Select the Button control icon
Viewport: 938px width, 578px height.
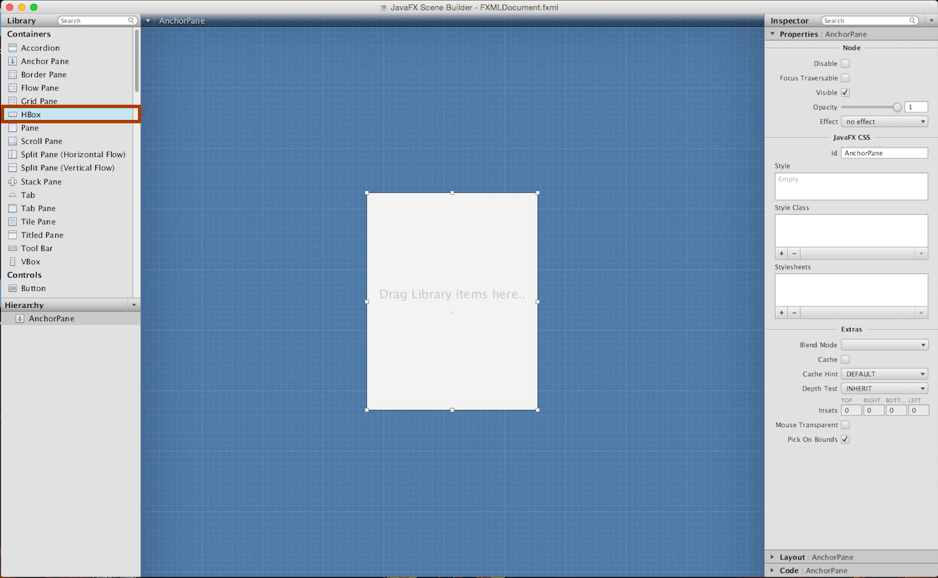12,289
